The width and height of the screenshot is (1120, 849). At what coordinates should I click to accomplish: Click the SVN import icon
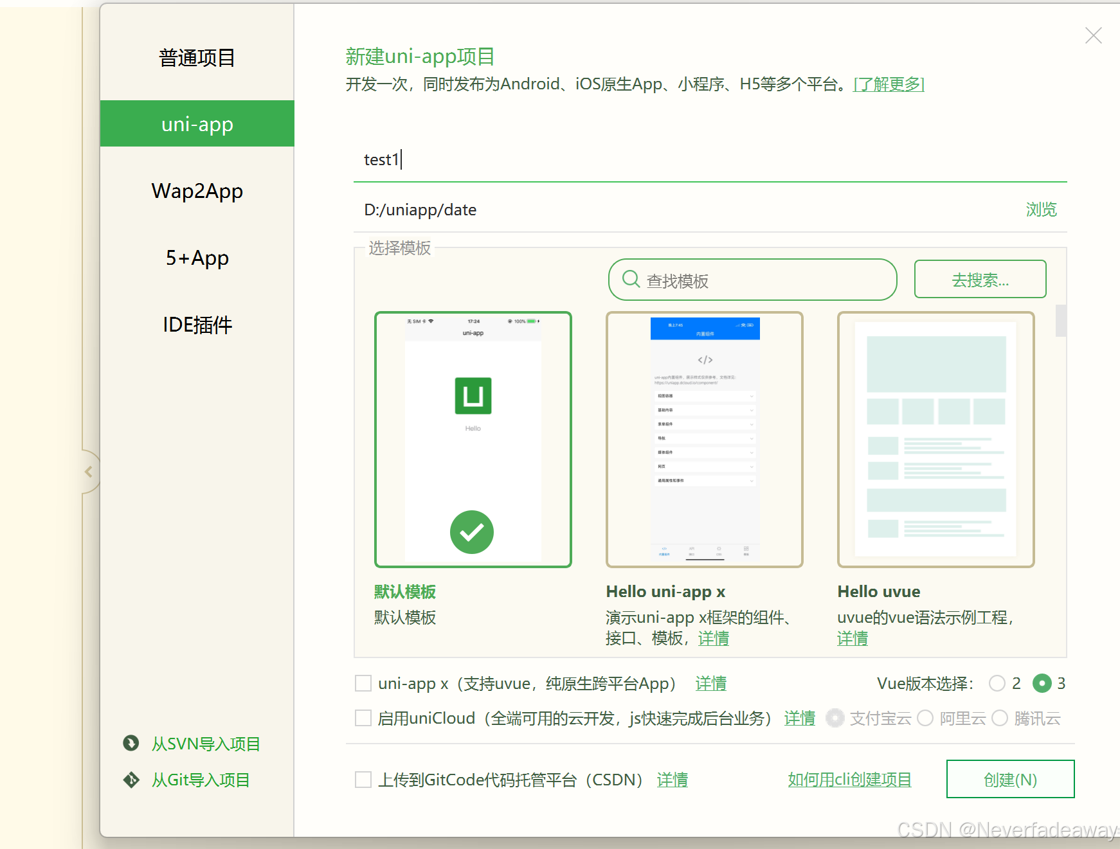[131, 744]
